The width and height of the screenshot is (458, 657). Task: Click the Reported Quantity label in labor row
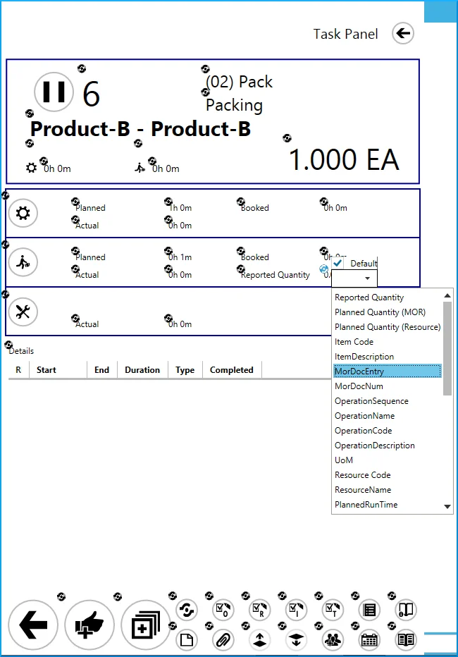coord(276,275)
